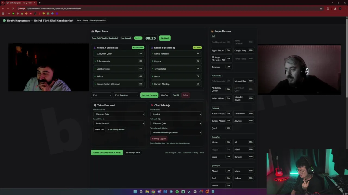Open Chrome three-dot menu
The image size is (348, 195).
[x=345, y=8]
